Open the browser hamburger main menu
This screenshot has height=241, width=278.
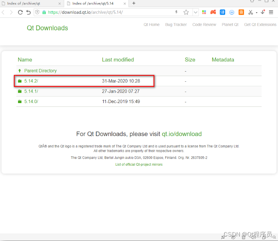[x=271, y=12]
